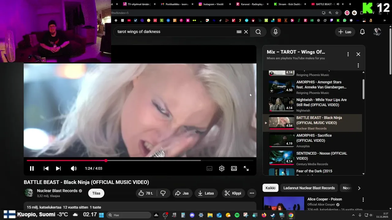Share the video with Jaa button
The height and width of the screenshot is (220, 392).
coord(182,193)
